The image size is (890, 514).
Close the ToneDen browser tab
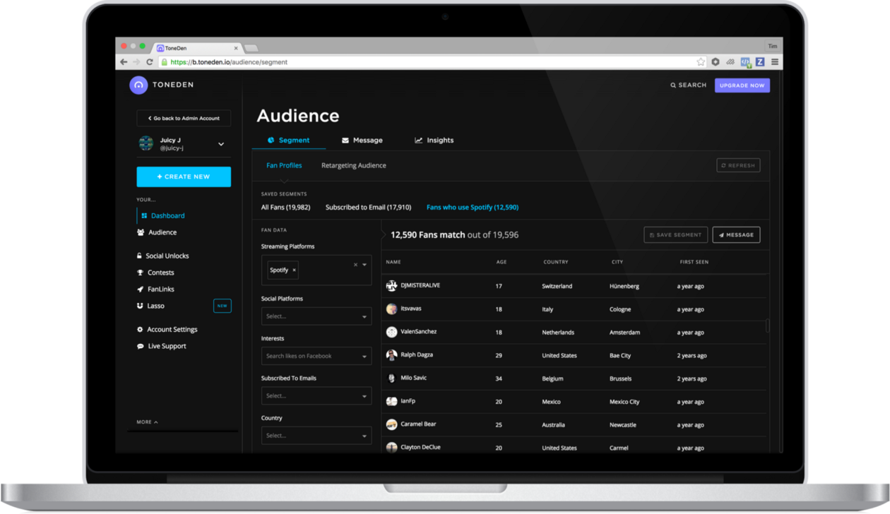tap(236, 49)
